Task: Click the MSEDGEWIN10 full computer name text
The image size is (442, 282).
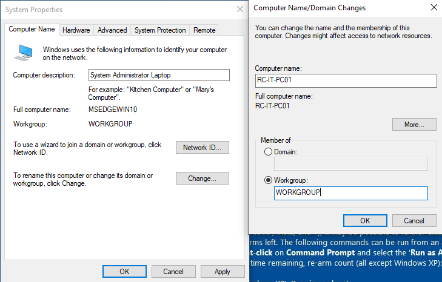Action: [x=113, y=110]
